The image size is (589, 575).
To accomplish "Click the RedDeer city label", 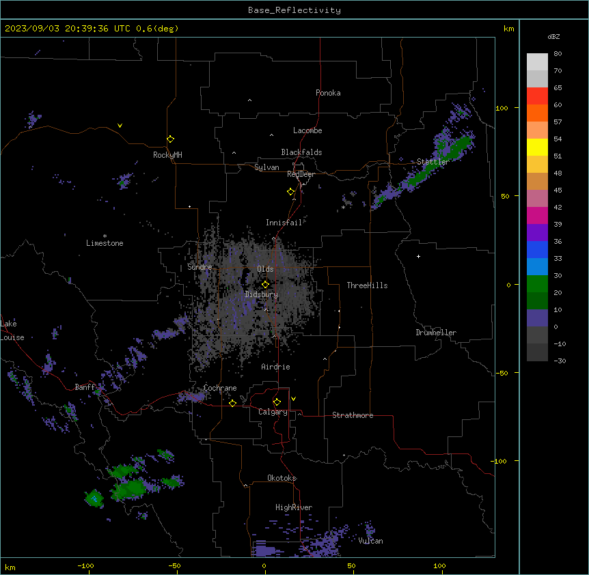I will pyautogui.click(x=301, y=174).
